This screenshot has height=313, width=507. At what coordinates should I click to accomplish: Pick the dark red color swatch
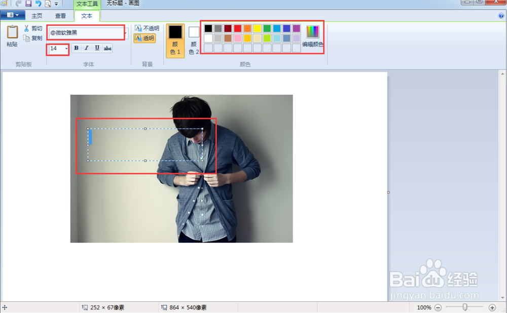[228, 28]
